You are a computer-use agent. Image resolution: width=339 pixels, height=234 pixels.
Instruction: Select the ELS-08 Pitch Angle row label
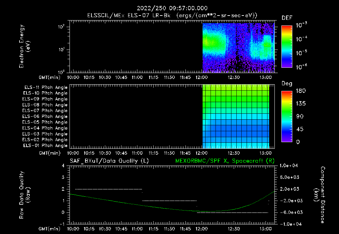[45, 105]
